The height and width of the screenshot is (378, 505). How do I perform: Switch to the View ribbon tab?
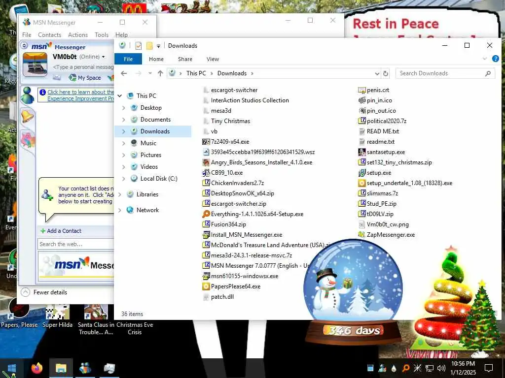point(213,59)
